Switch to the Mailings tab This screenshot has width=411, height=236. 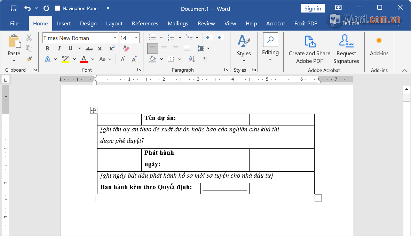click(x=178, y=23)
